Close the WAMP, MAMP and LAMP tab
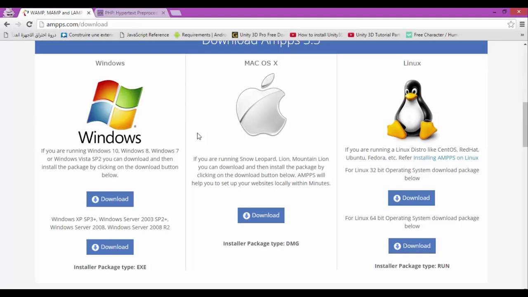The height and width of the screenshot is (297, 528). pos(88,13)
